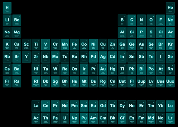Viewport: 178px width, 127px height.
Task: Select the Actinium (Ac) tile
Action: pyautogui.click(x=36, y=118)
